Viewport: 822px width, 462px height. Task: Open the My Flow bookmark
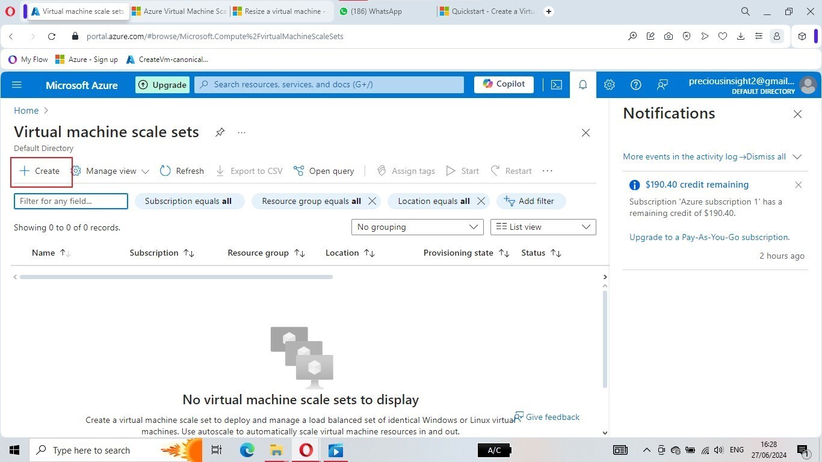click(x=28, y=60)
